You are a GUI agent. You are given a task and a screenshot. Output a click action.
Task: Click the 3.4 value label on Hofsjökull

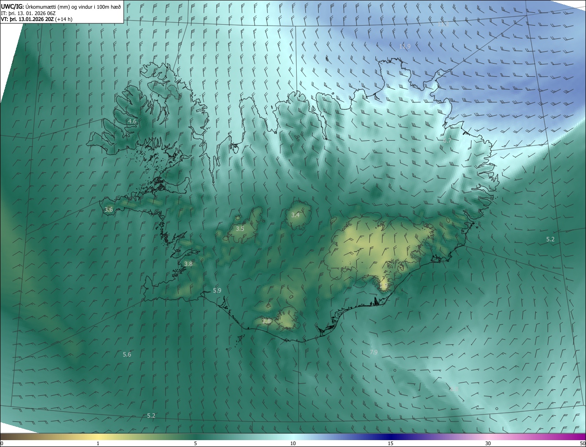(x=296, y=215)
